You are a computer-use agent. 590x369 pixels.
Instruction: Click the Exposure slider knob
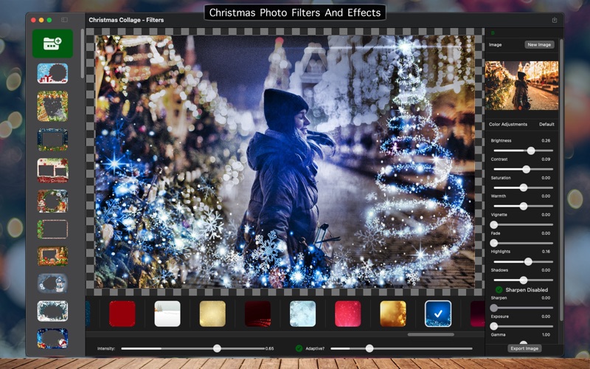click(x=493, y=326)
